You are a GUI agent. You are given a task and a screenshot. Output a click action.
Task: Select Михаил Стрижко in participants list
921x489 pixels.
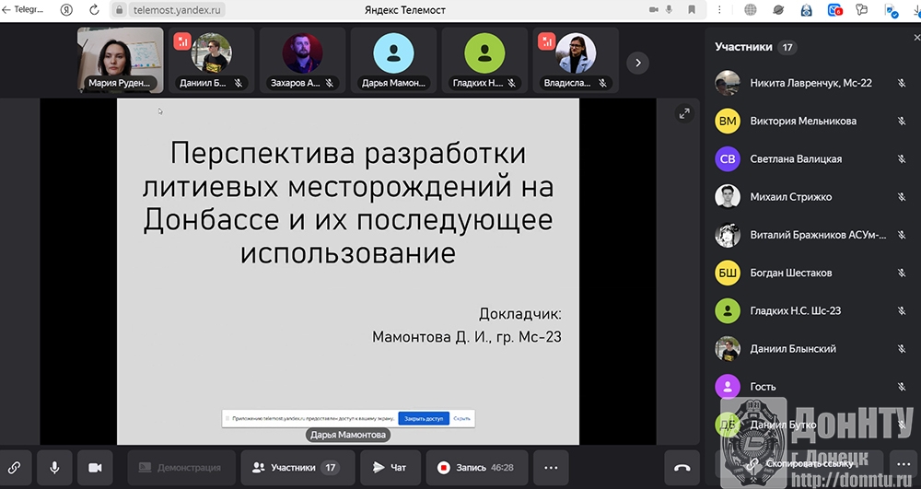click(790, 196)
